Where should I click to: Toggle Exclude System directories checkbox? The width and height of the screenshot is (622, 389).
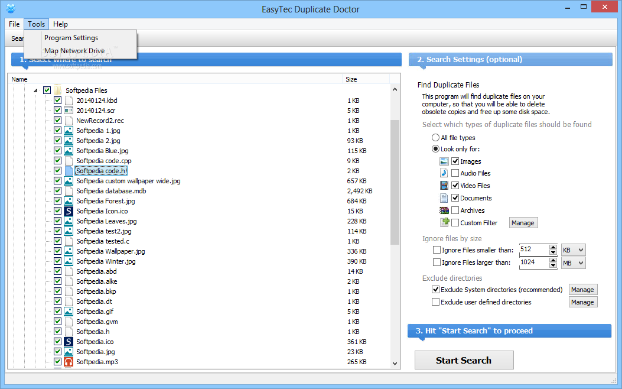[435, 289]
